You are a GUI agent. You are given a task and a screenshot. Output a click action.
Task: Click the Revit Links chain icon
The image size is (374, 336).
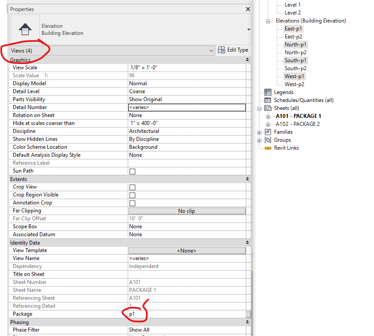coord(268,148)
